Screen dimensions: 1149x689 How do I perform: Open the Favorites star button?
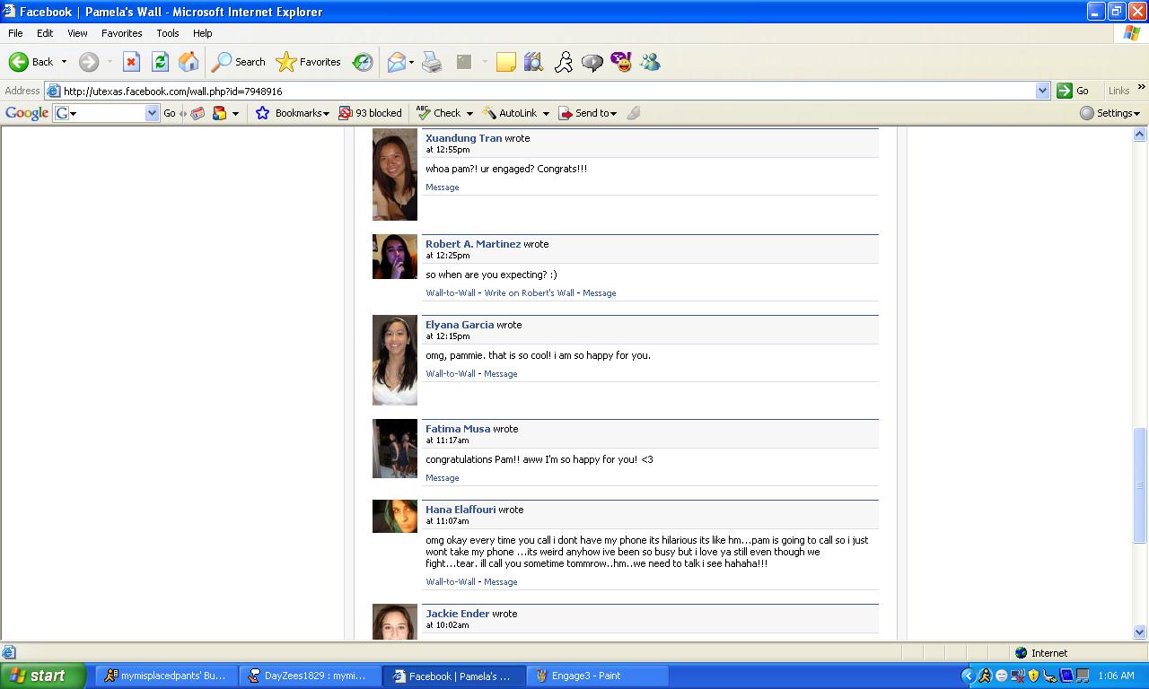point(309,62)
